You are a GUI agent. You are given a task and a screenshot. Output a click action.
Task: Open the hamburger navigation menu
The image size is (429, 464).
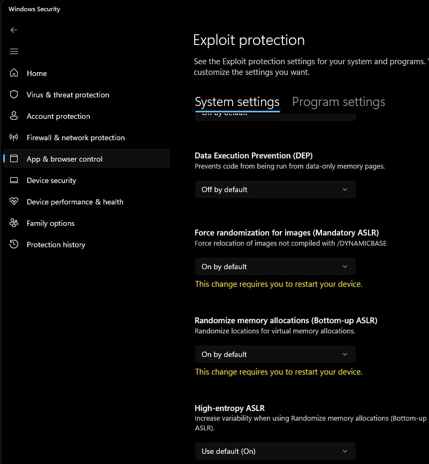(14, 51)
